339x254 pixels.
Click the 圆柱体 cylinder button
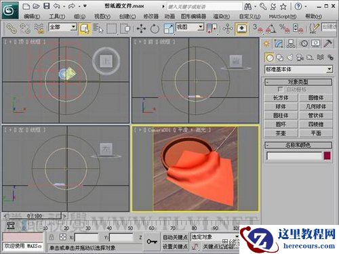click(281, 115)
